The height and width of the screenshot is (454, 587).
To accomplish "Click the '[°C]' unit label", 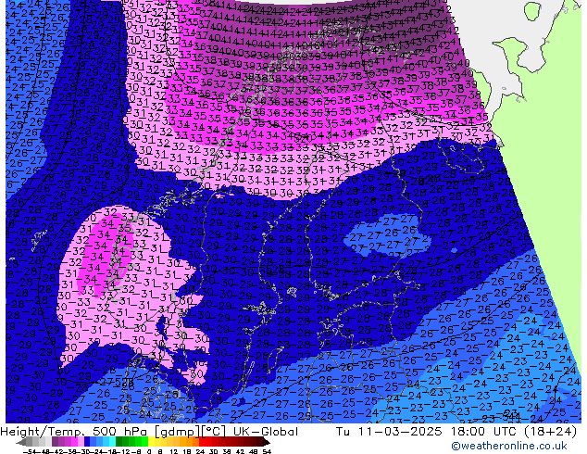I will [x=215, y=432].
